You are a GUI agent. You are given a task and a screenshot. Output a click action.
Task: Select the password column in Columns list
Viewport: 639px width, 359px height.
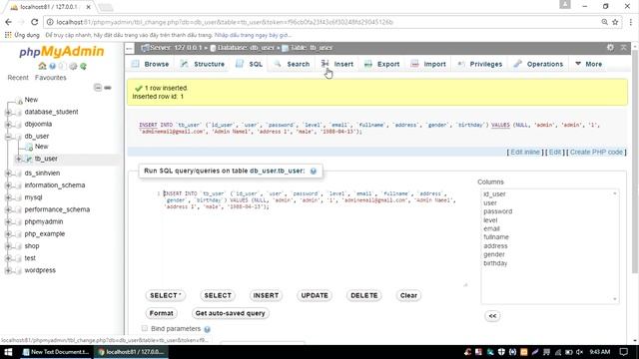[497, 211]
